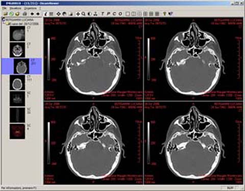The image size is (245, 191).
Task: Open the File menu
Action: click(4, 8)
